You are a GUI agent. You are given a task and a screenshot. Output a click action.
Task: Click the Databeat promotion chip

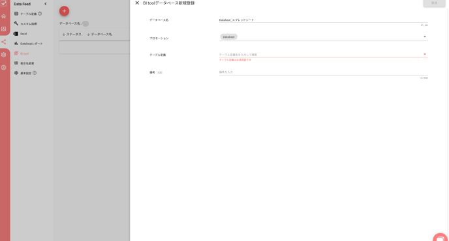click(x=228, y=37)
